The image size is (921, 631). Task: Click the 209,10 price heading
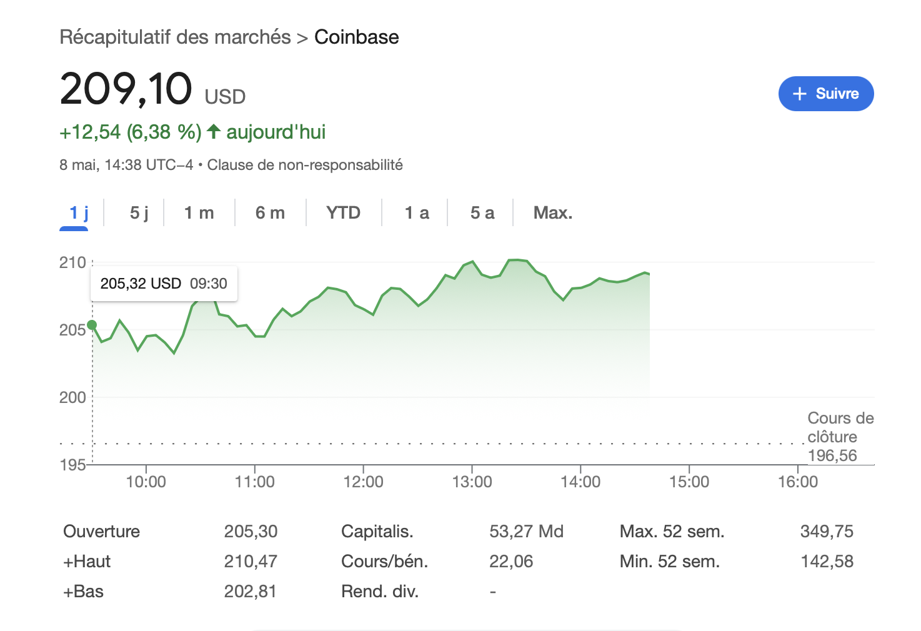click(x=126, y=89)
